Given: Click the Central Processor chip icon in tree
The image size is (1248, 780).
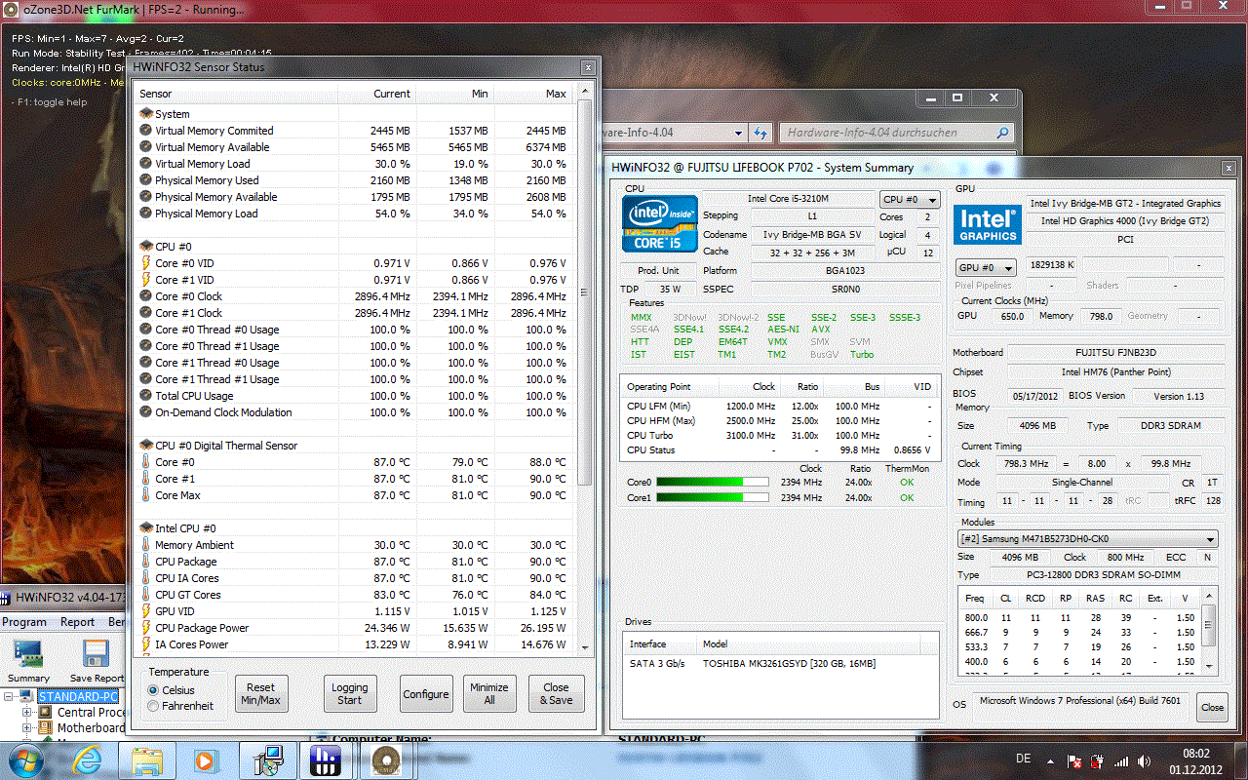Looking at the screenshot, I should (x=46, y=713).
